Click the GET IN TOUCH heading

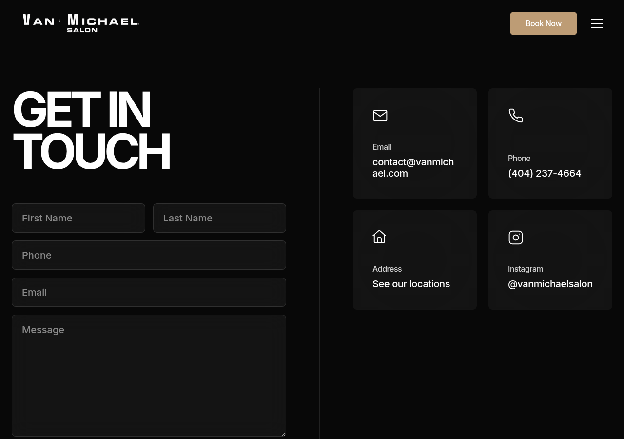[91, 131]
